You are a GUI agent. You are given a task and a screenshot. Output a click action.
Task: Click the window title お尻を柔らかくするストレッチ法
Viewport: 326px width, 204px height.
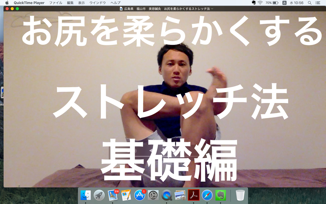tap(187, 9)
